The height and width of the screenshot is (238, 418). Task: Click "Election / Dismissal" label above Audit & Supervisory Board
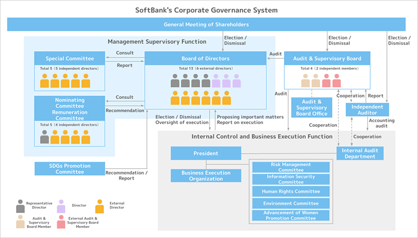(340, 40)
